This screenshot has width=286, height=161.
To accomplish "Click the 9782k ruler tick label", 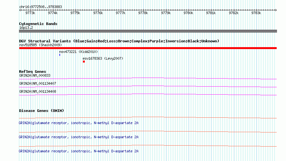I will pyautogui.click(x=234, y=13).
